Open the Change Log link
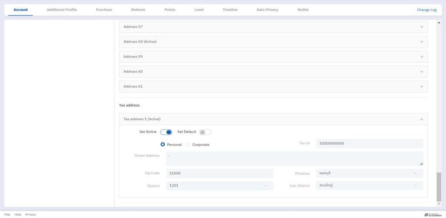Viewport: 446px width, 218px height. pos(426,10)
